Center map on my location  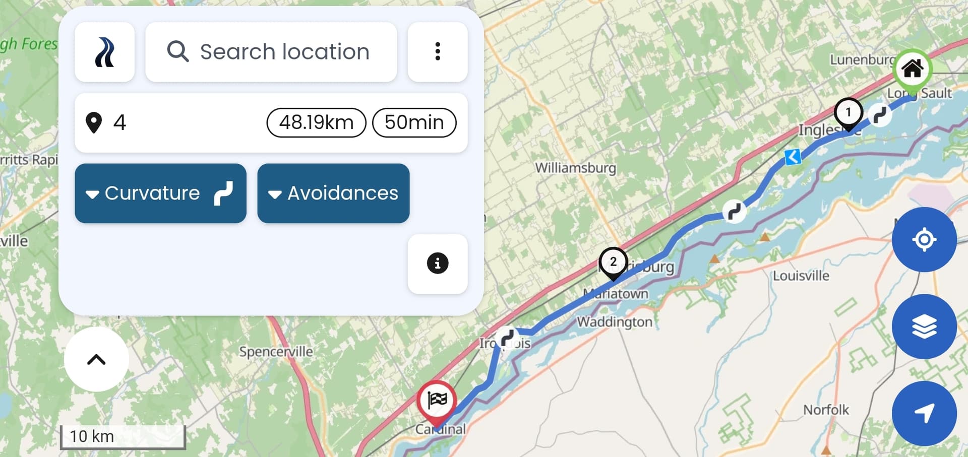(924, 239)
